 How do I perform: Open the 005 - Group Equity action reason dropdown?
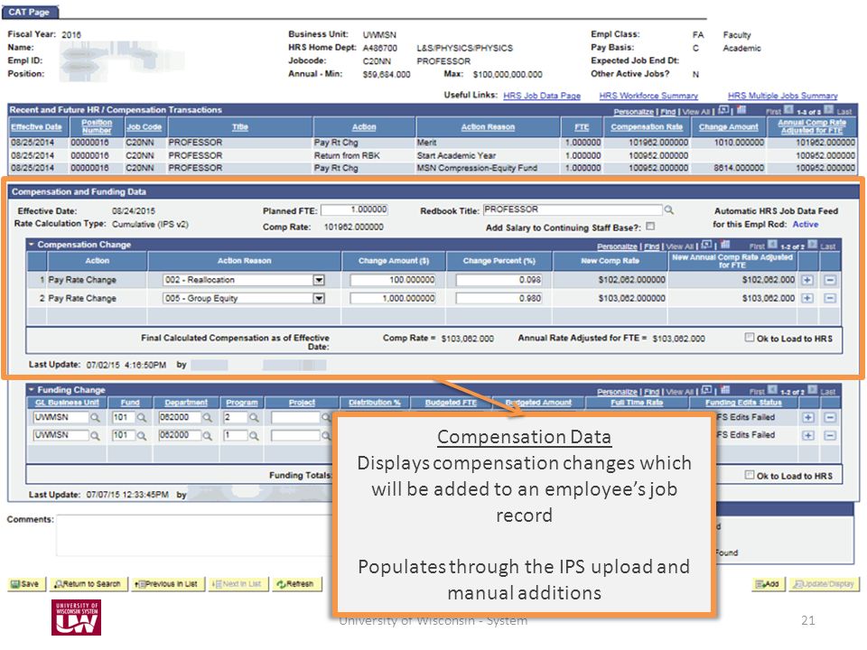(x=319, y=299)
